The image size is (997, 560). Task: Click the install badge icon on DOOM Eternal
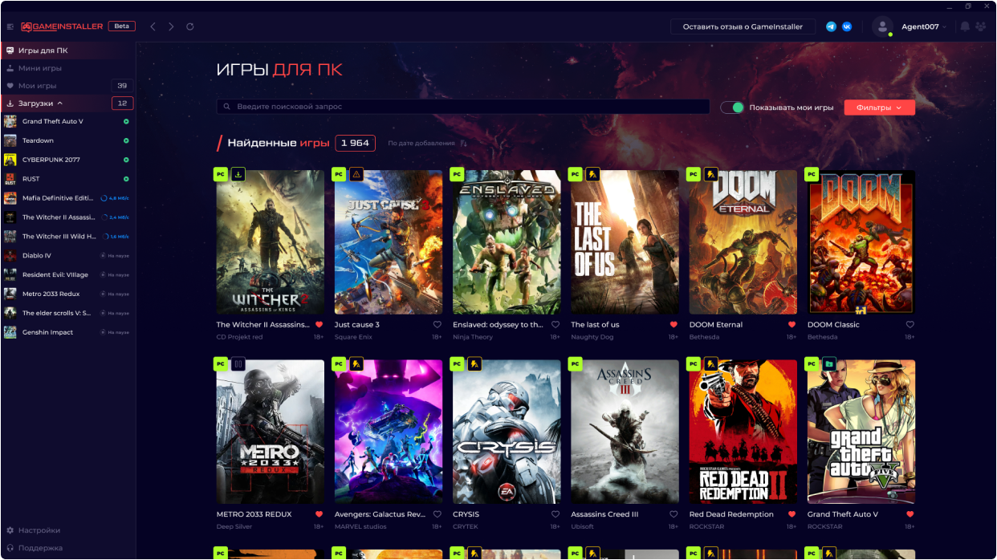click(x=711, y=174)
